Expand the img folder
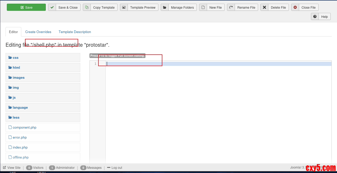This screenshot has width=337, height=173. pyautogui.click(x=43, y=87)
